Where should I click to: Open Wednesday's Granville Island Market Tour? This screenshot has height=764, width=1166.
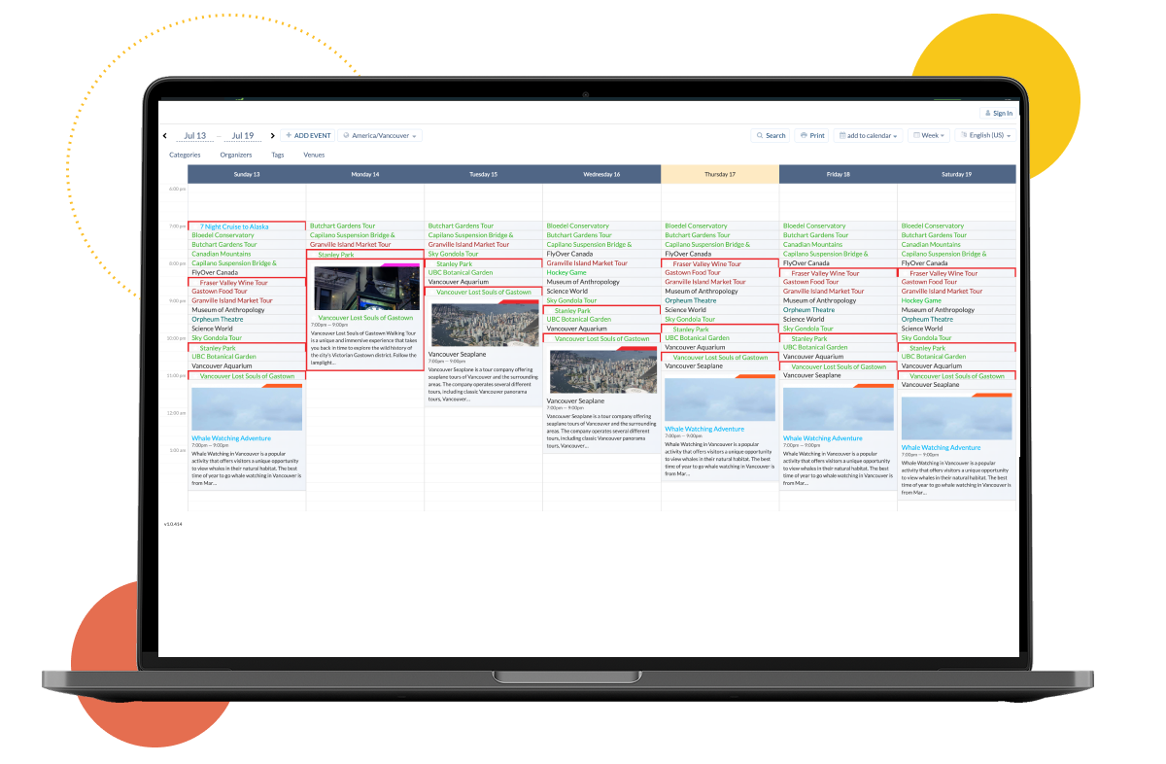(x=587, y=263)
